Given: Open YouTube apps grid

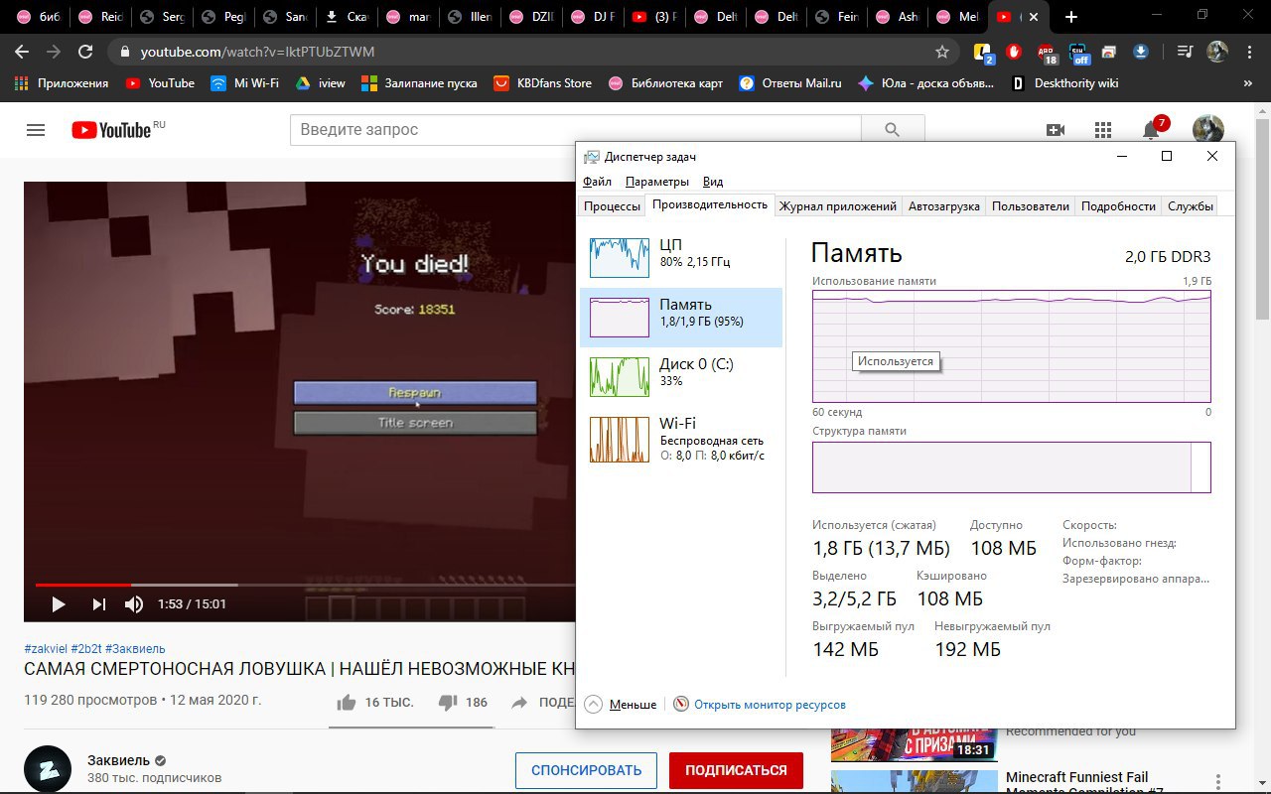Looking at the screenshot, I should [x=1102, y=130].
